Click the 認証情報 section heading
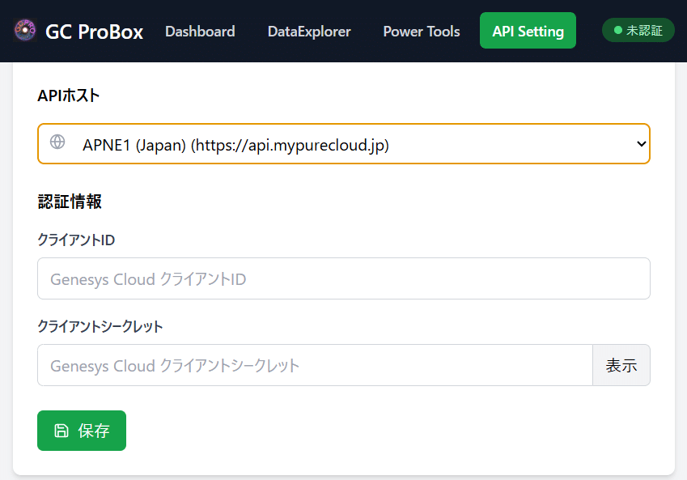The height and width of the screenshot is (480, 687). pyautogui.click(x=70, y=202)
